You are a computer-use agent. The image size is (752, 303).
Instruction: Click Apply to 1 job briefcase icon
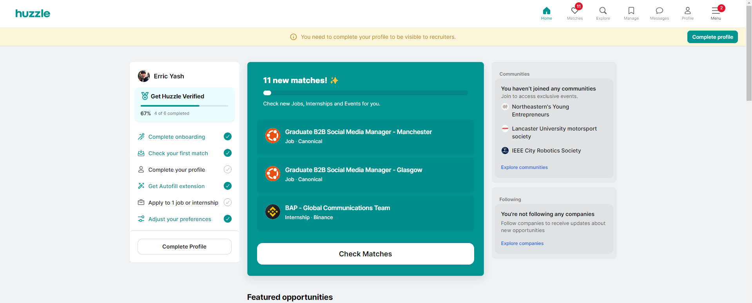point(141,202)
